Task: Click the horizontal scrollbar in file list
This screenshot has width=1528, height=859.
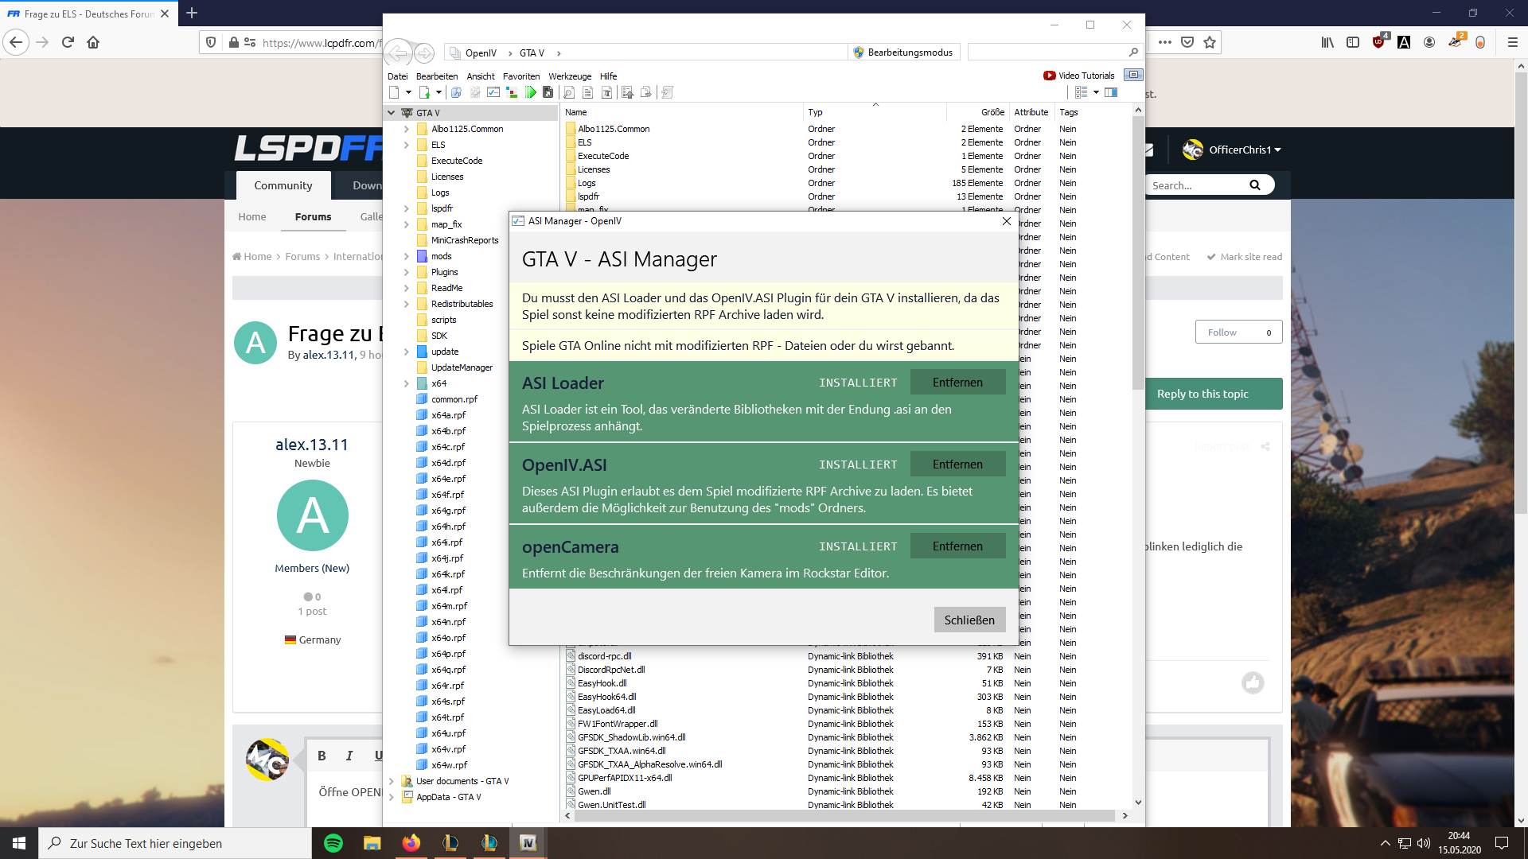Action: tap(844, 815)
